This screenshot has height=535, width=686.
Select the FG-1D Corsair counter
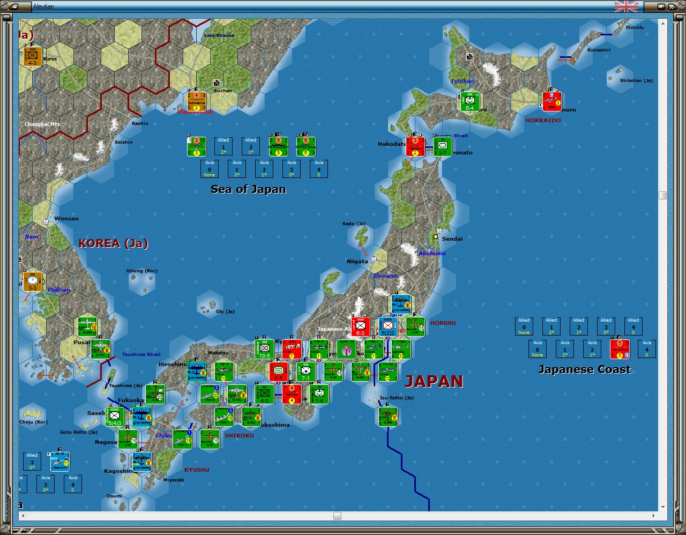point(388,371)
